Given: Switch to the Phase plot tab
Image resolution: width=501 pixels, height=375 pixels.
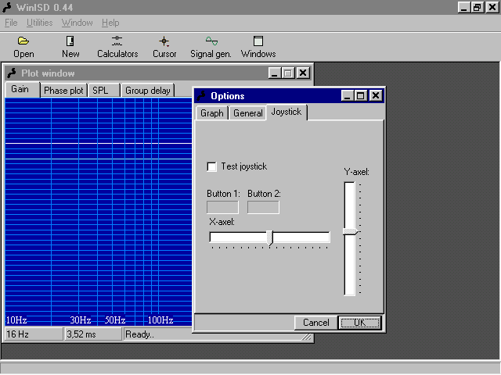Looking at the screenshot, I should (x=63, y=91).
